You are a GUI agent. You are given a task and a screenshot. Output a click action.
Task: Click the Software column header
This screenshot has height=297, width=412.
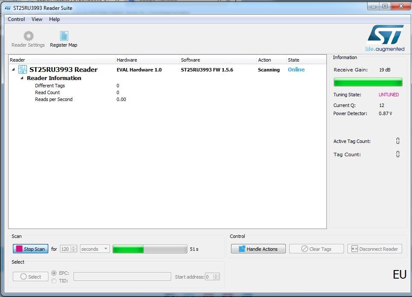pos(218,60)
